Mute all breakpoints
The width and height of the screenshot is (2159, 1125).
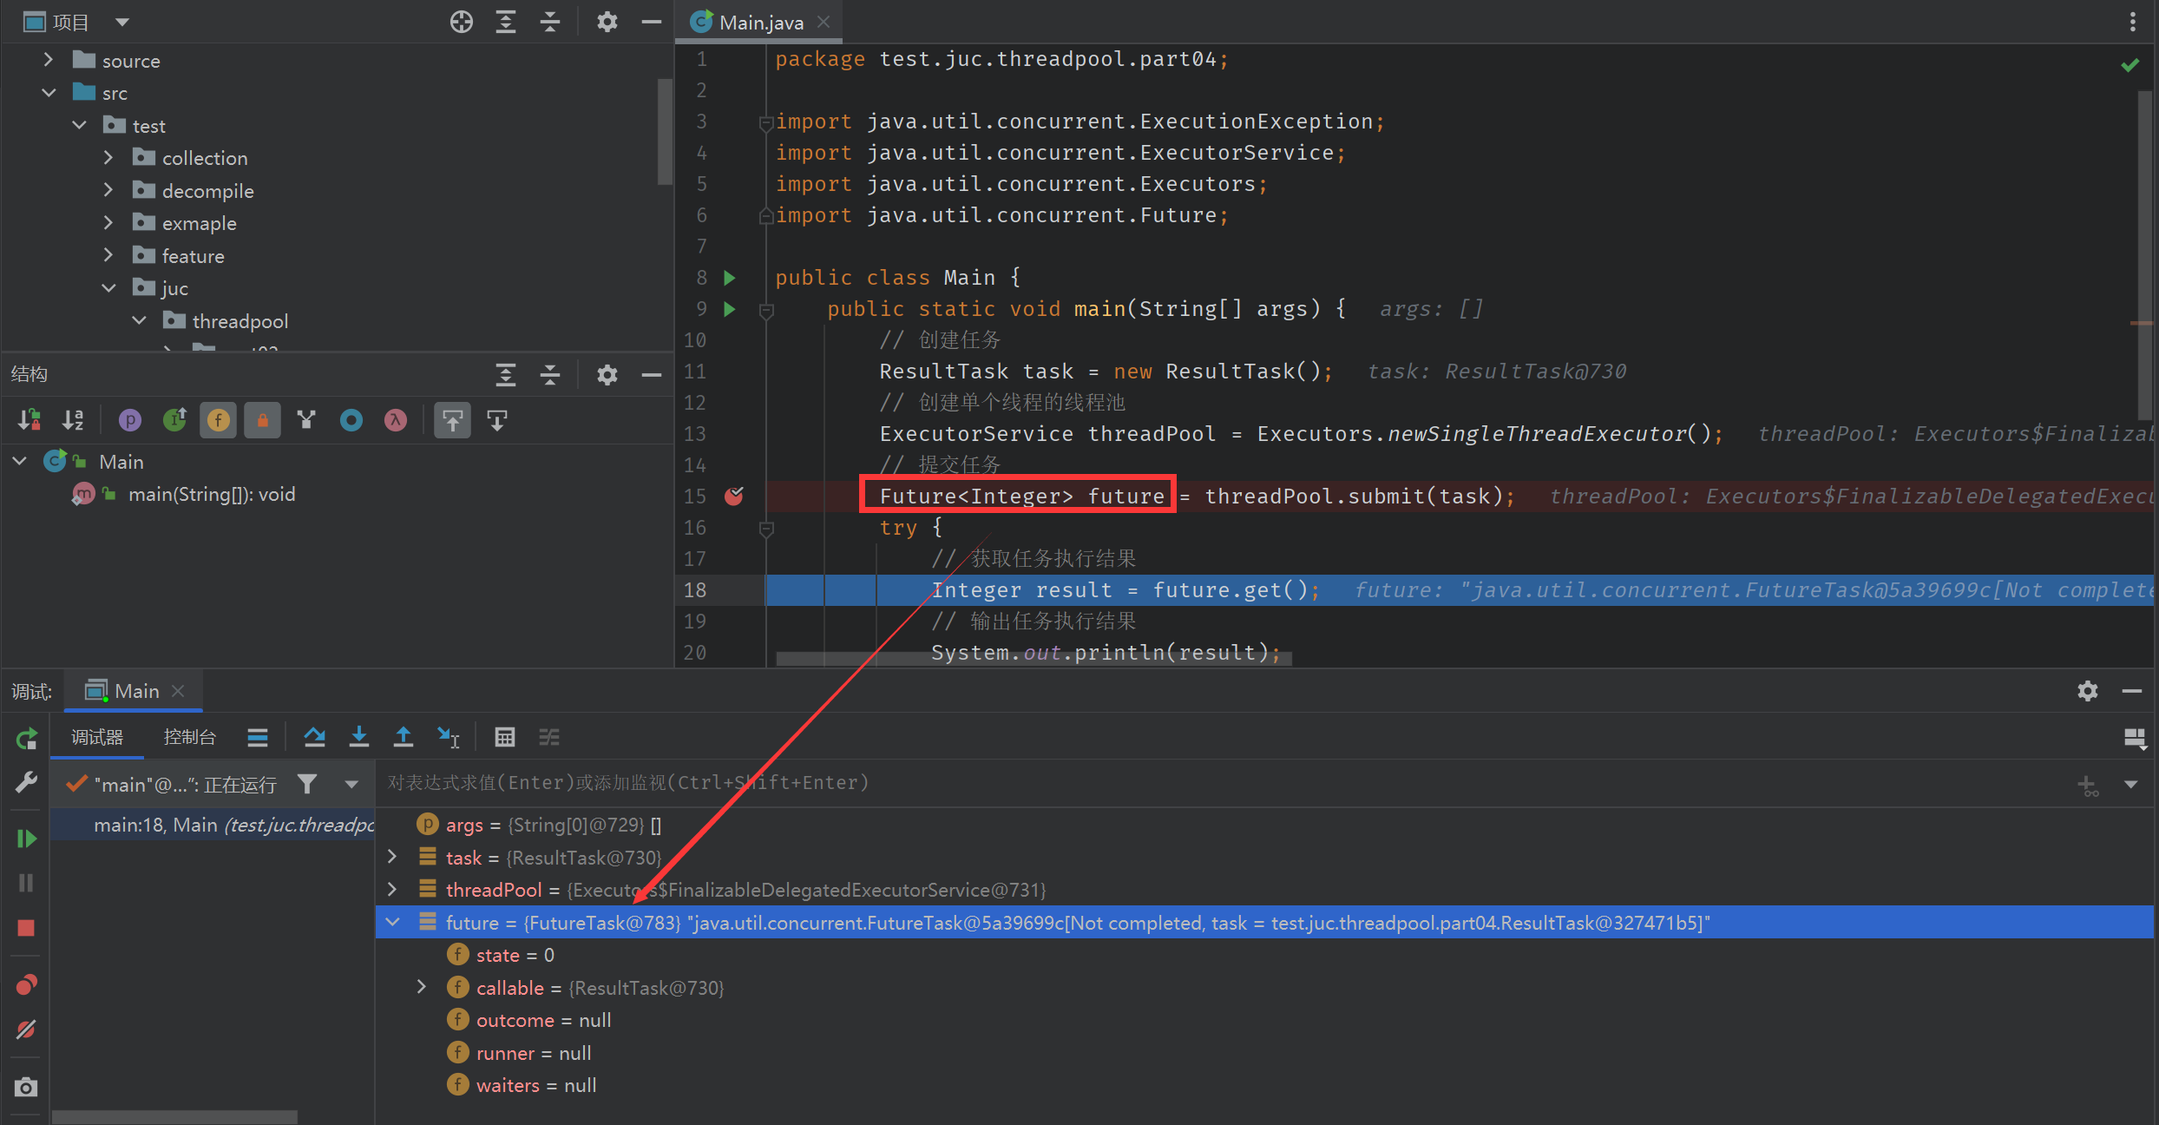click(26, 1030)
